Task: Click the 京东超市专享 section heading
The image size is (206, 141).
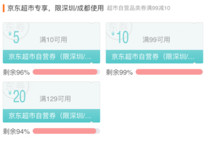Action: 27,8
